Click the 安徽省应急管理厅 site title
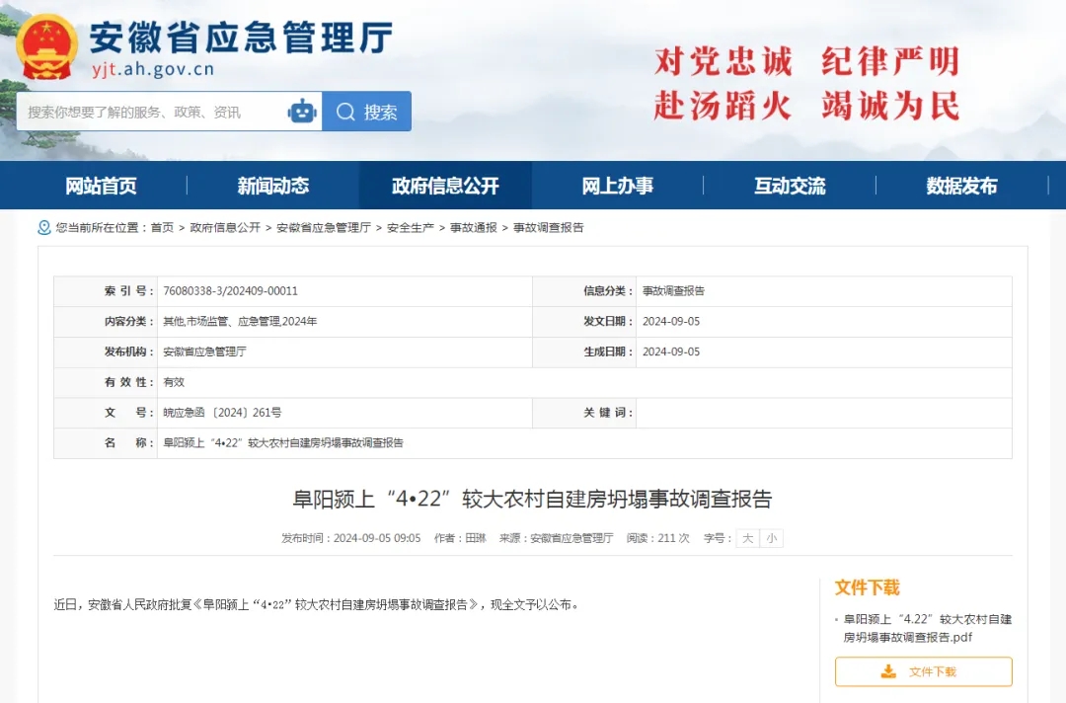Image resolution: width=1066 pixels, height=703 pixels. click(x=241, y=38)
